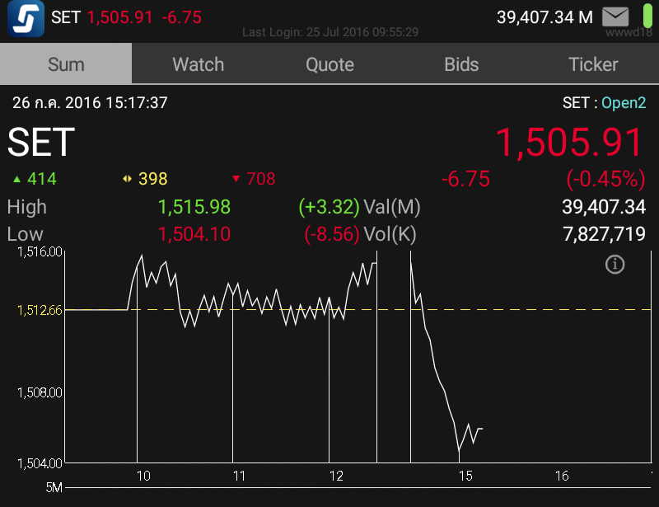Tap the -6.75 change below index

point(465,179)
